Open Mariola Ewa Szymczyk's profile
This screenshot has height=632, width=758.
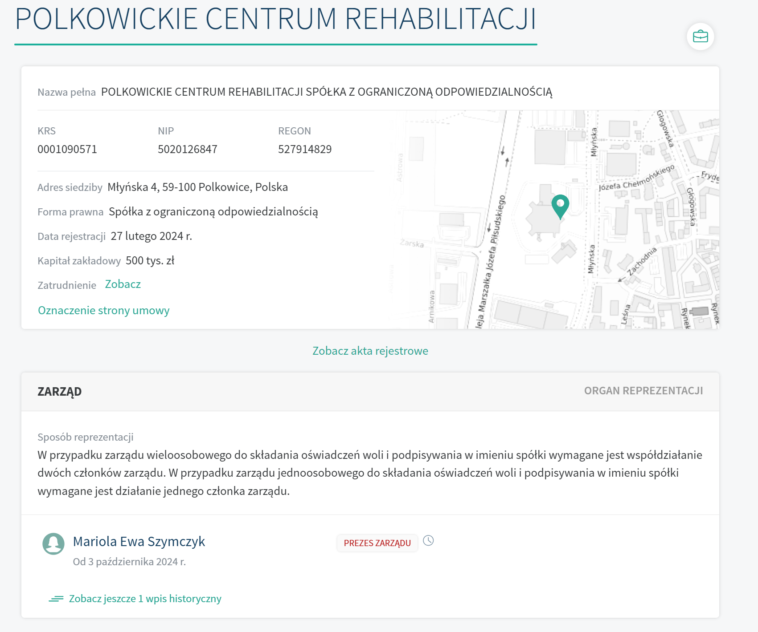pos(139,542)
